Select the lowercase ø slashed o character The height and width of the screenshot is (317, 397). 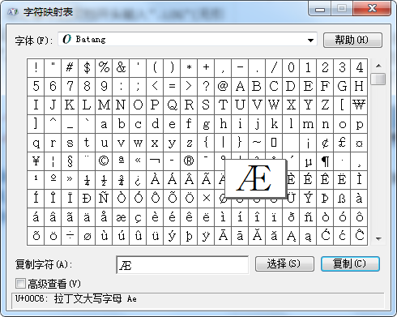(87, 236)
